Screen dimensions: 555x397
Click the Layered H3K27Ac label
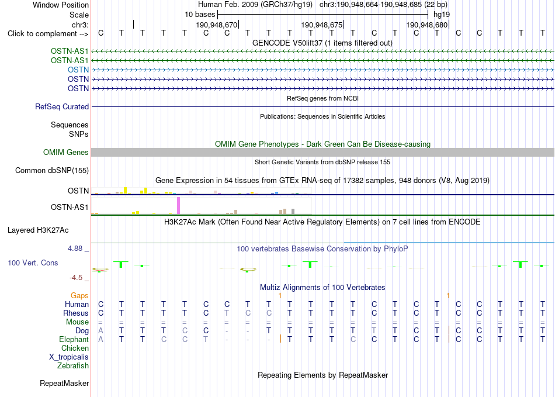38,230
